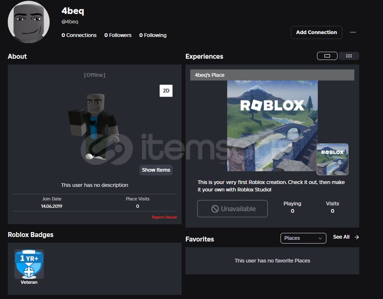Click the 4beq's Place title bar
Viewport: 383px width, 299px height.
pyautogui.click(x=272, y=75)
